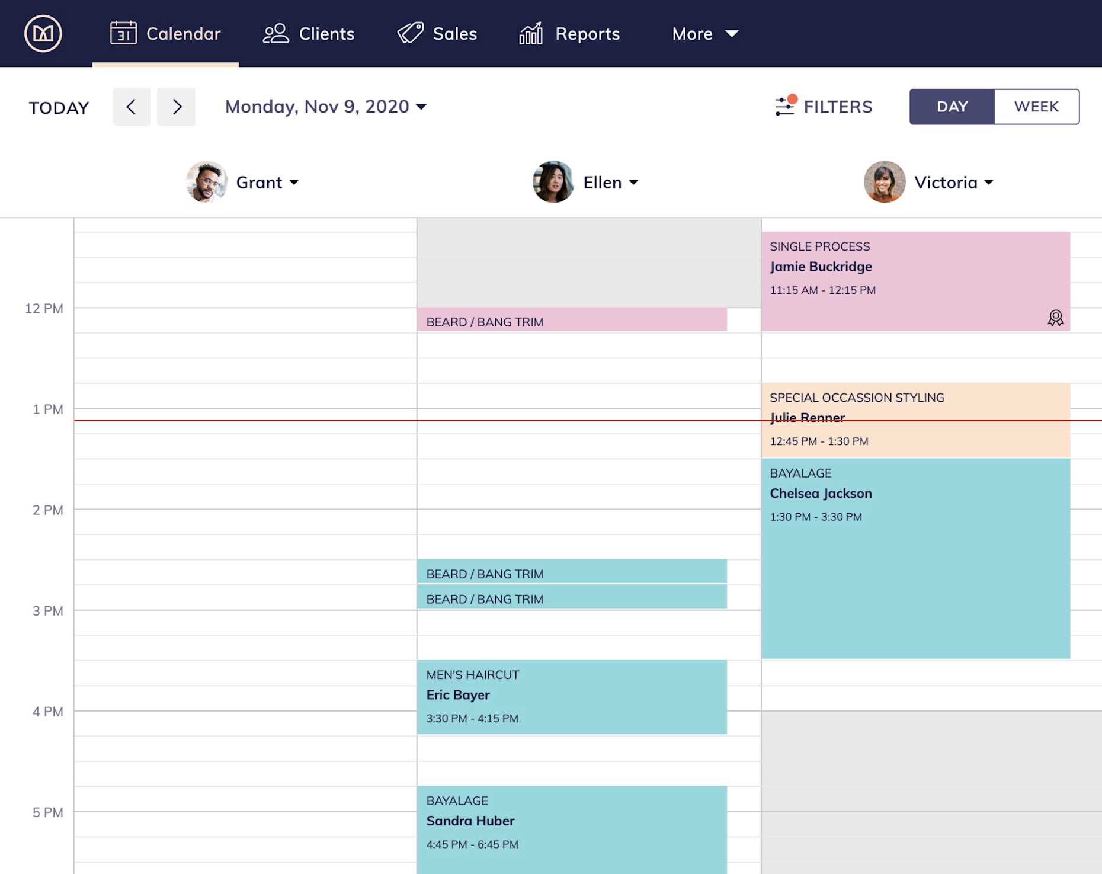The height and width of the screenshot is (874, 1102).
Task: Click the previous day arrow
Action: pyautogui.click(x=132, y=107)
